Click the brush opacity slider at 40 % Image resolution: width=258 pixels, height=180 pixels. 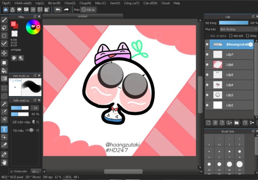(x=20, y=114)
